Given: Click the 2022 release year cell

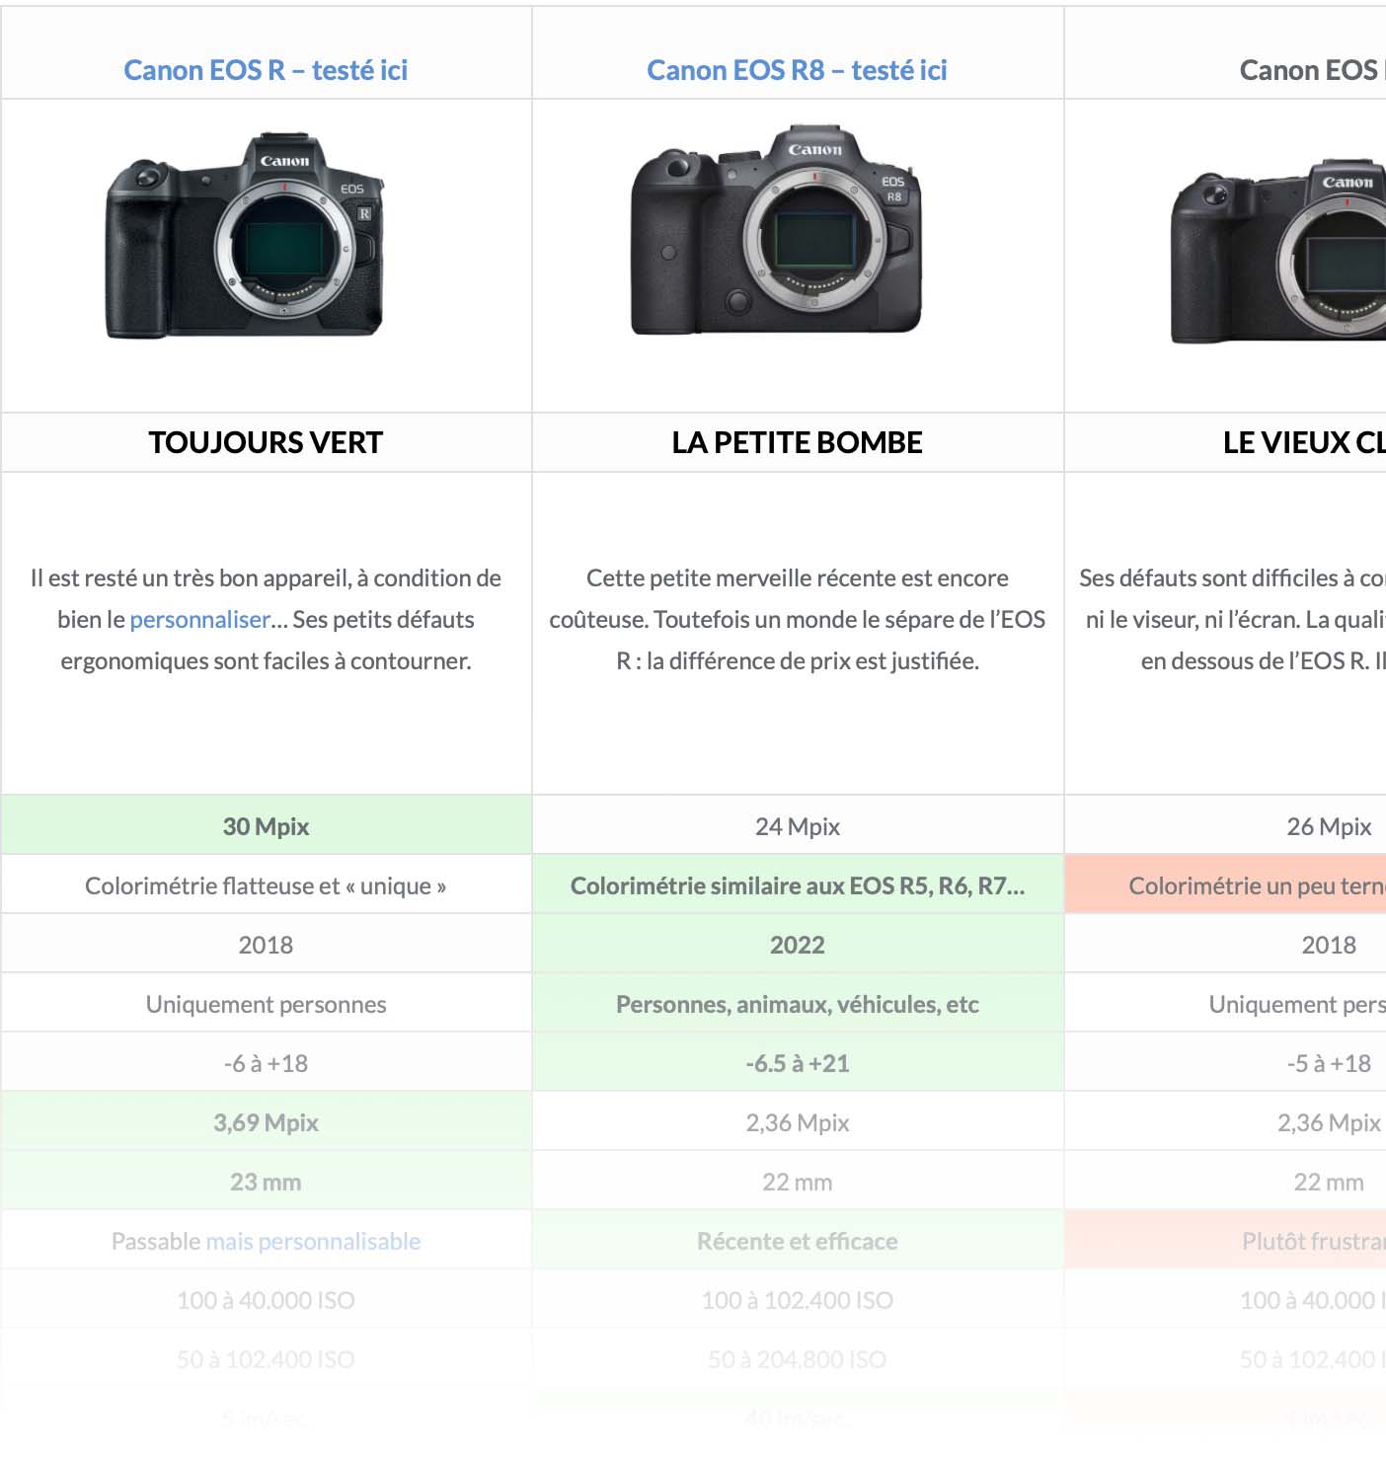Looking at the screenshot, I should pyautogui.click(x=798, y=944).
